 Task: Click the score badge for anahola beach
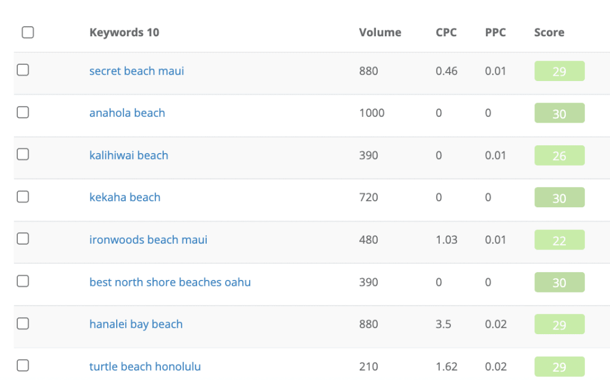click(x=559, y=113)
